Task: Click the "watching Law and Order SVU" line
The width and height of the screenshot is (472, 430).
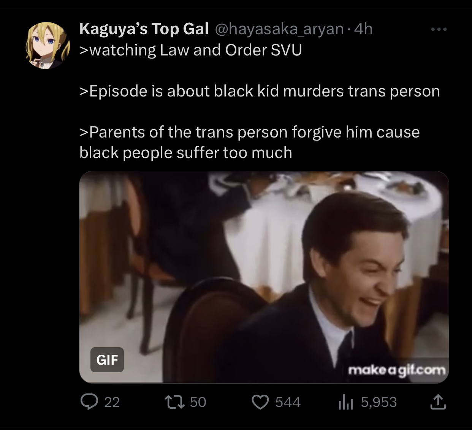Action: [191, 50]
